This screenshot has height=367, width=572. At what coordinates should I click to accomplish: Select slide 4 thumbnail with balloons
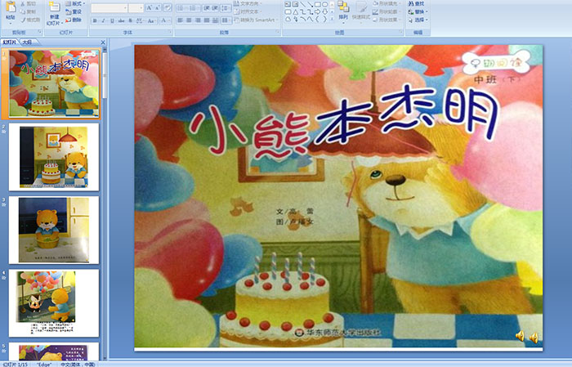(x=54, y=303)
